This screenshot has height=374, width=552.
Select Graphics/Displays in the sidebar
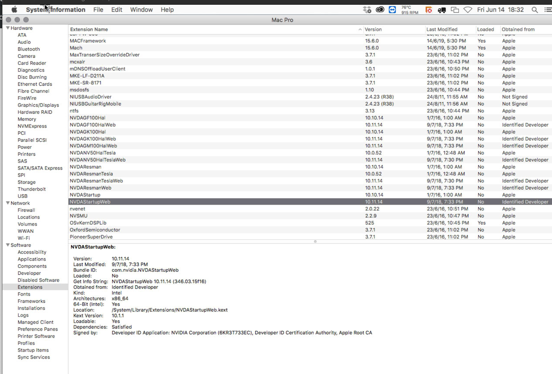pos(38,105)
